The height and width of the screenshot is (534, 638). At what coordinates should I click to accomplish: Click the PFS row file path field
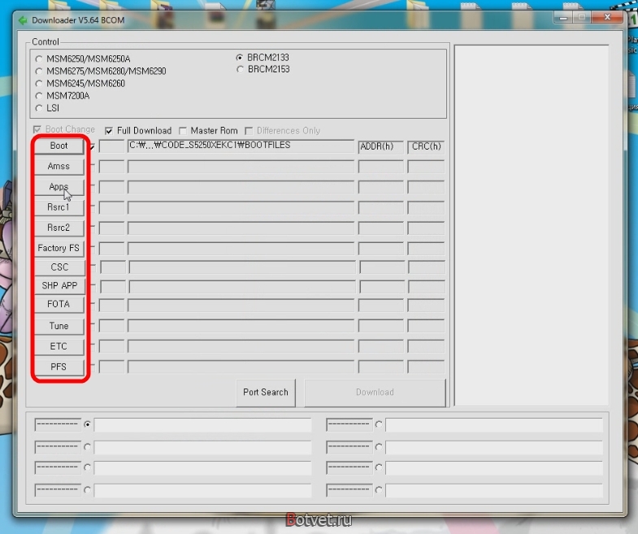(x=241, y=367)
